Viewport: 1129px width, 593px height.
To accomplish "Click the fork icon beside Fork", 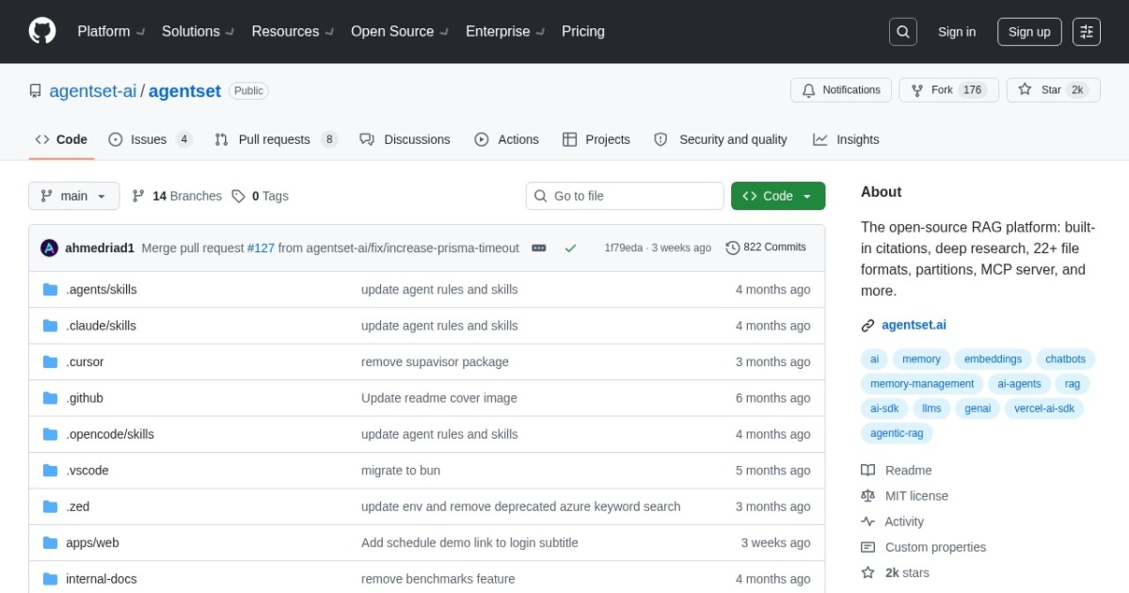I will pyautogui.click(x=917, y=90).
